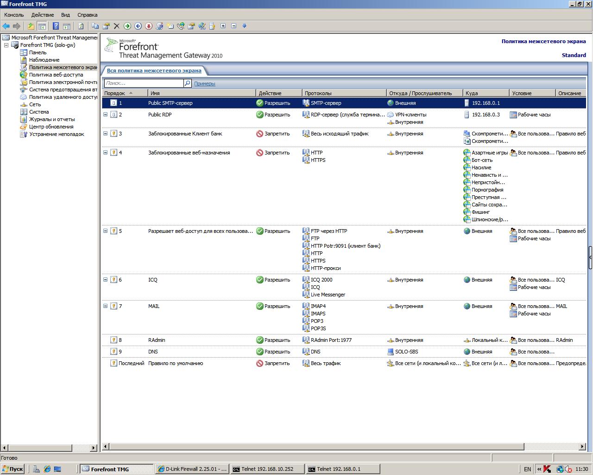
Task: Collapse the Forefront TMG (solo-gw) tree node
Action: pyautogui.click(x=6, y=45)
